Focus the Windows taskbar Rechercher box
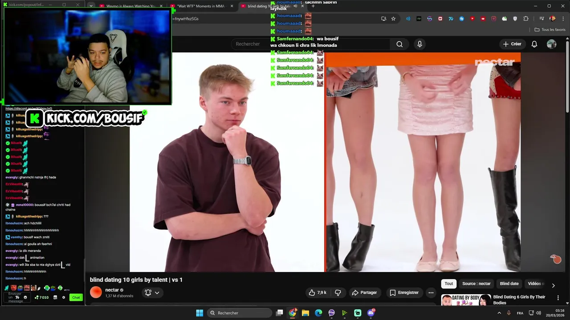 pos(240,313)
